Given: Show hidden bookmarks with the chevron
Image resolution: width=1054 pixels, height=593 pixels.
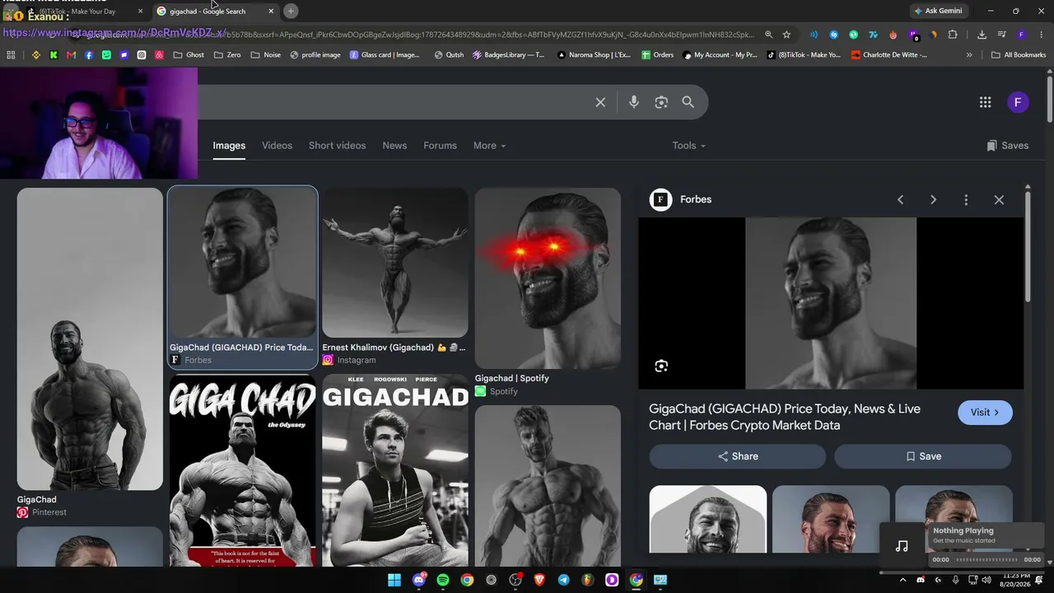Looking at the screenshot, I should (x=968, y=55).
